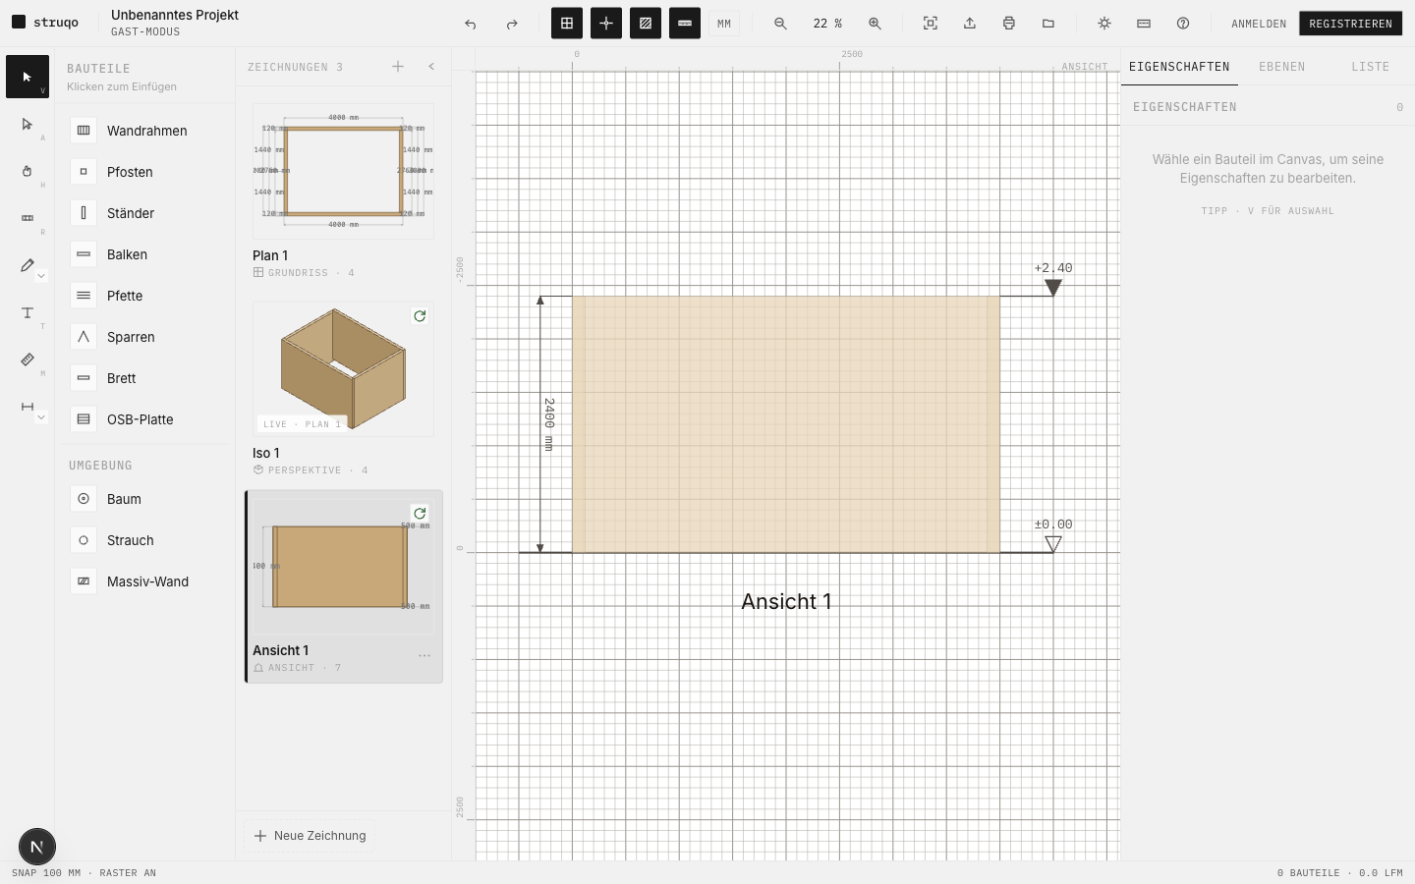Toggle the grid display button

coord(567,24)
